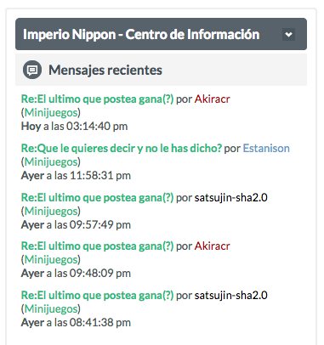324x345 pixels.
Task: Open the topic posted Ayer at 09:48:09 pm
Action: coord(97,246)
